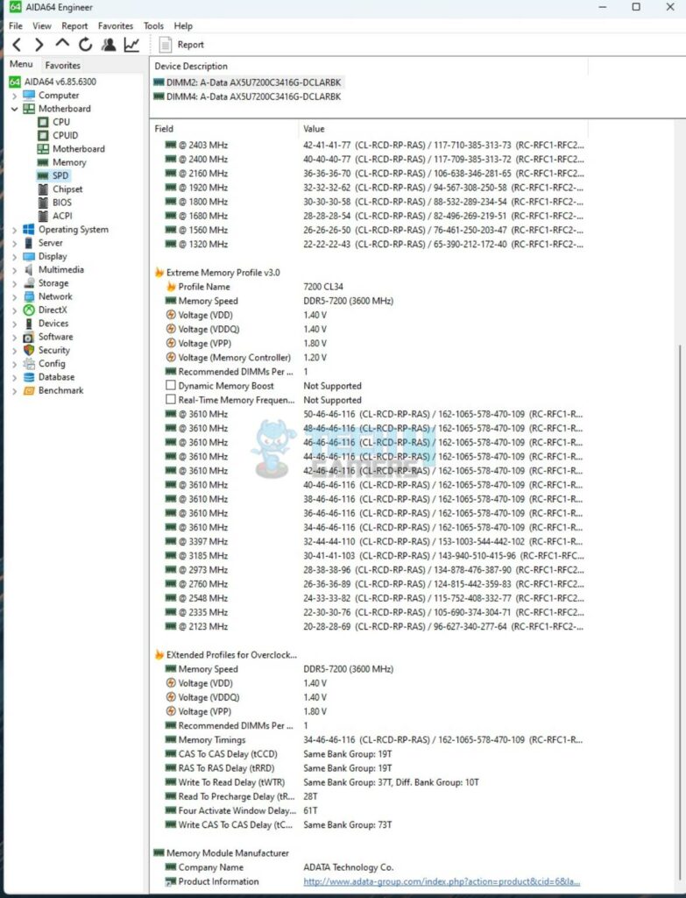
Task: Expand the Operating System node
Action: point(14,230)
